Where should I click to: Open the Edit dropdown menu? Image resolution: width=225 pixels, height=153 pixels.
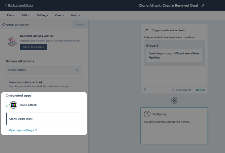pos(26,15)
